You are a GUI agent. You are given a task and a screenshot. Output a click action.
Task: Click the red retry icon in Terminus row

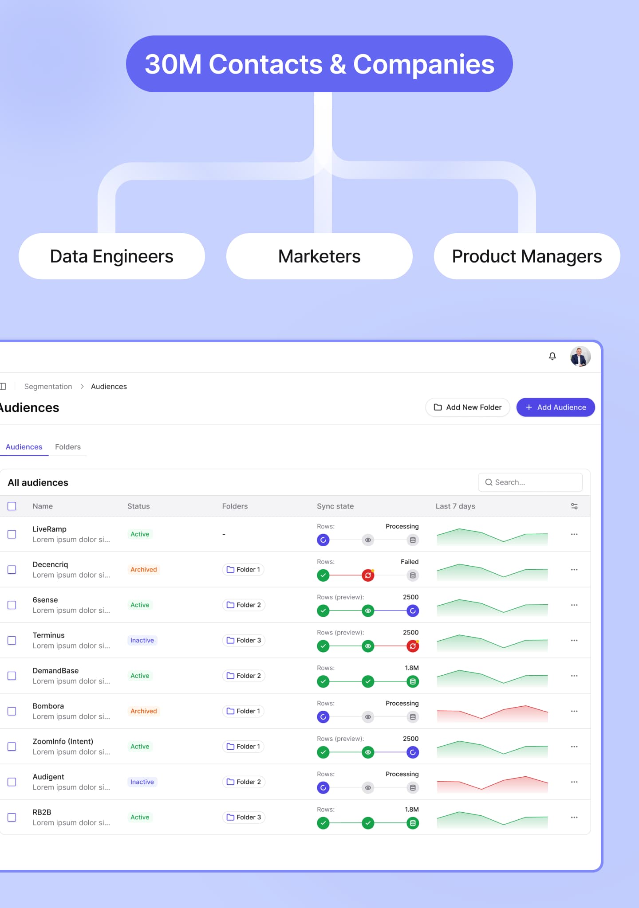[412, 646]
